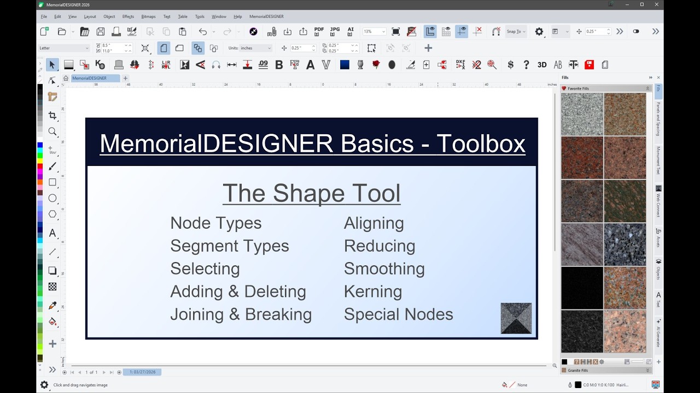Select the Polygon tool in the toolbox

[52, 214]
